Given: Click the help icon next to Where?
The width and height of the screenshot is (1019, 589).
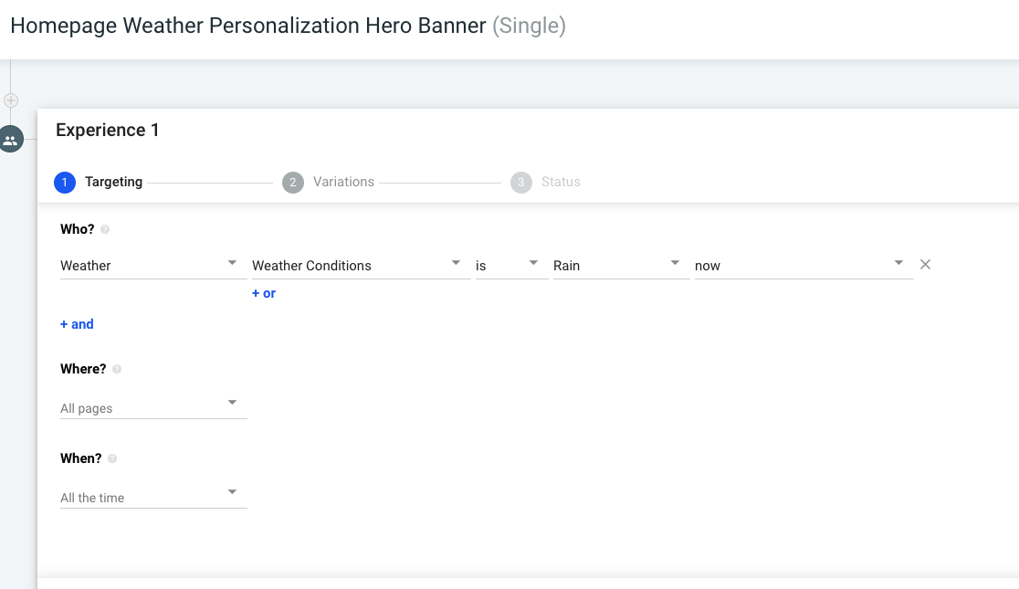Looking at the screenshot, I should 117,369.
